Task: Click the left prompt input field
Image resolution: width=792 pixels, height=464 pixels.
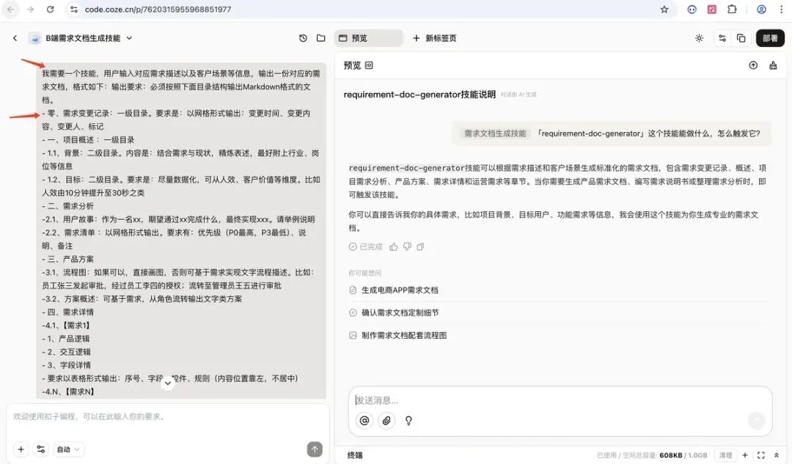Action: [x=166, y=417]
